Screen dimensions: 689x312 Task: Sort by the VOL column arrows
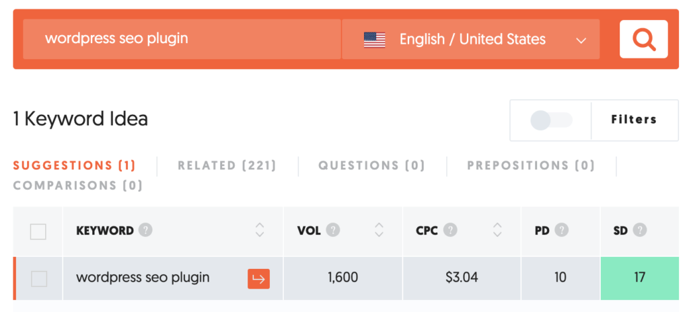tap(379, 230)
